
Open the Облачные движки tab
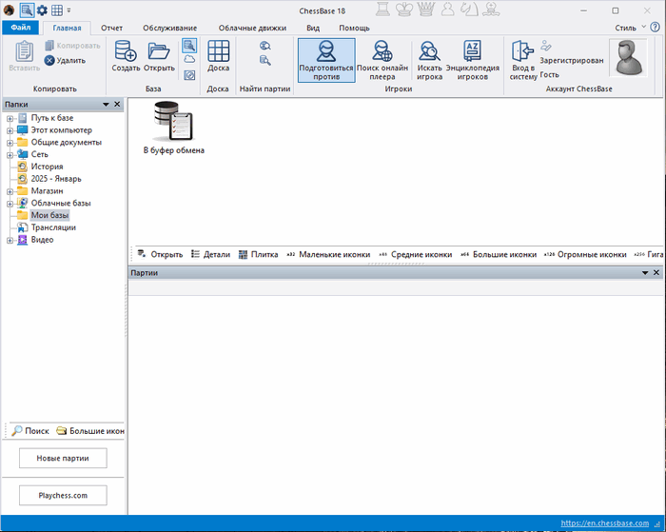[x=252, y=29]
